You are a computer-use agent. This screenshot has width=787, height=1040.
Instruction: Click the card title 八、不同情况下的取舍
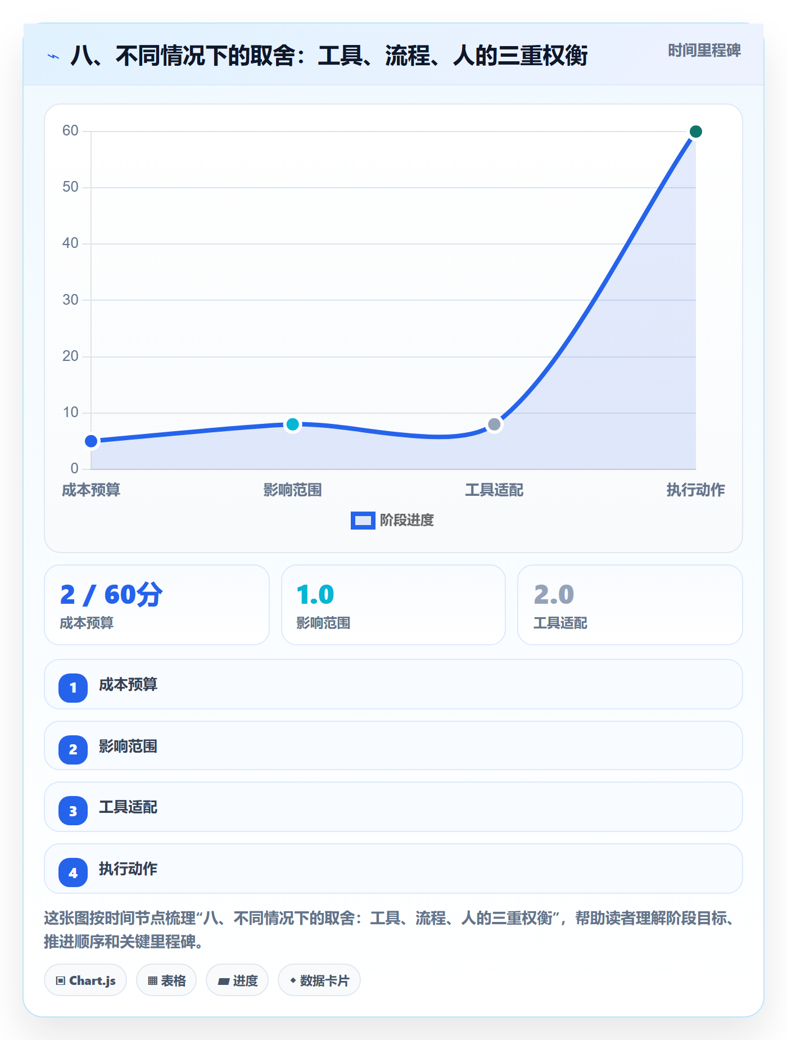click(x=329, y=56)
